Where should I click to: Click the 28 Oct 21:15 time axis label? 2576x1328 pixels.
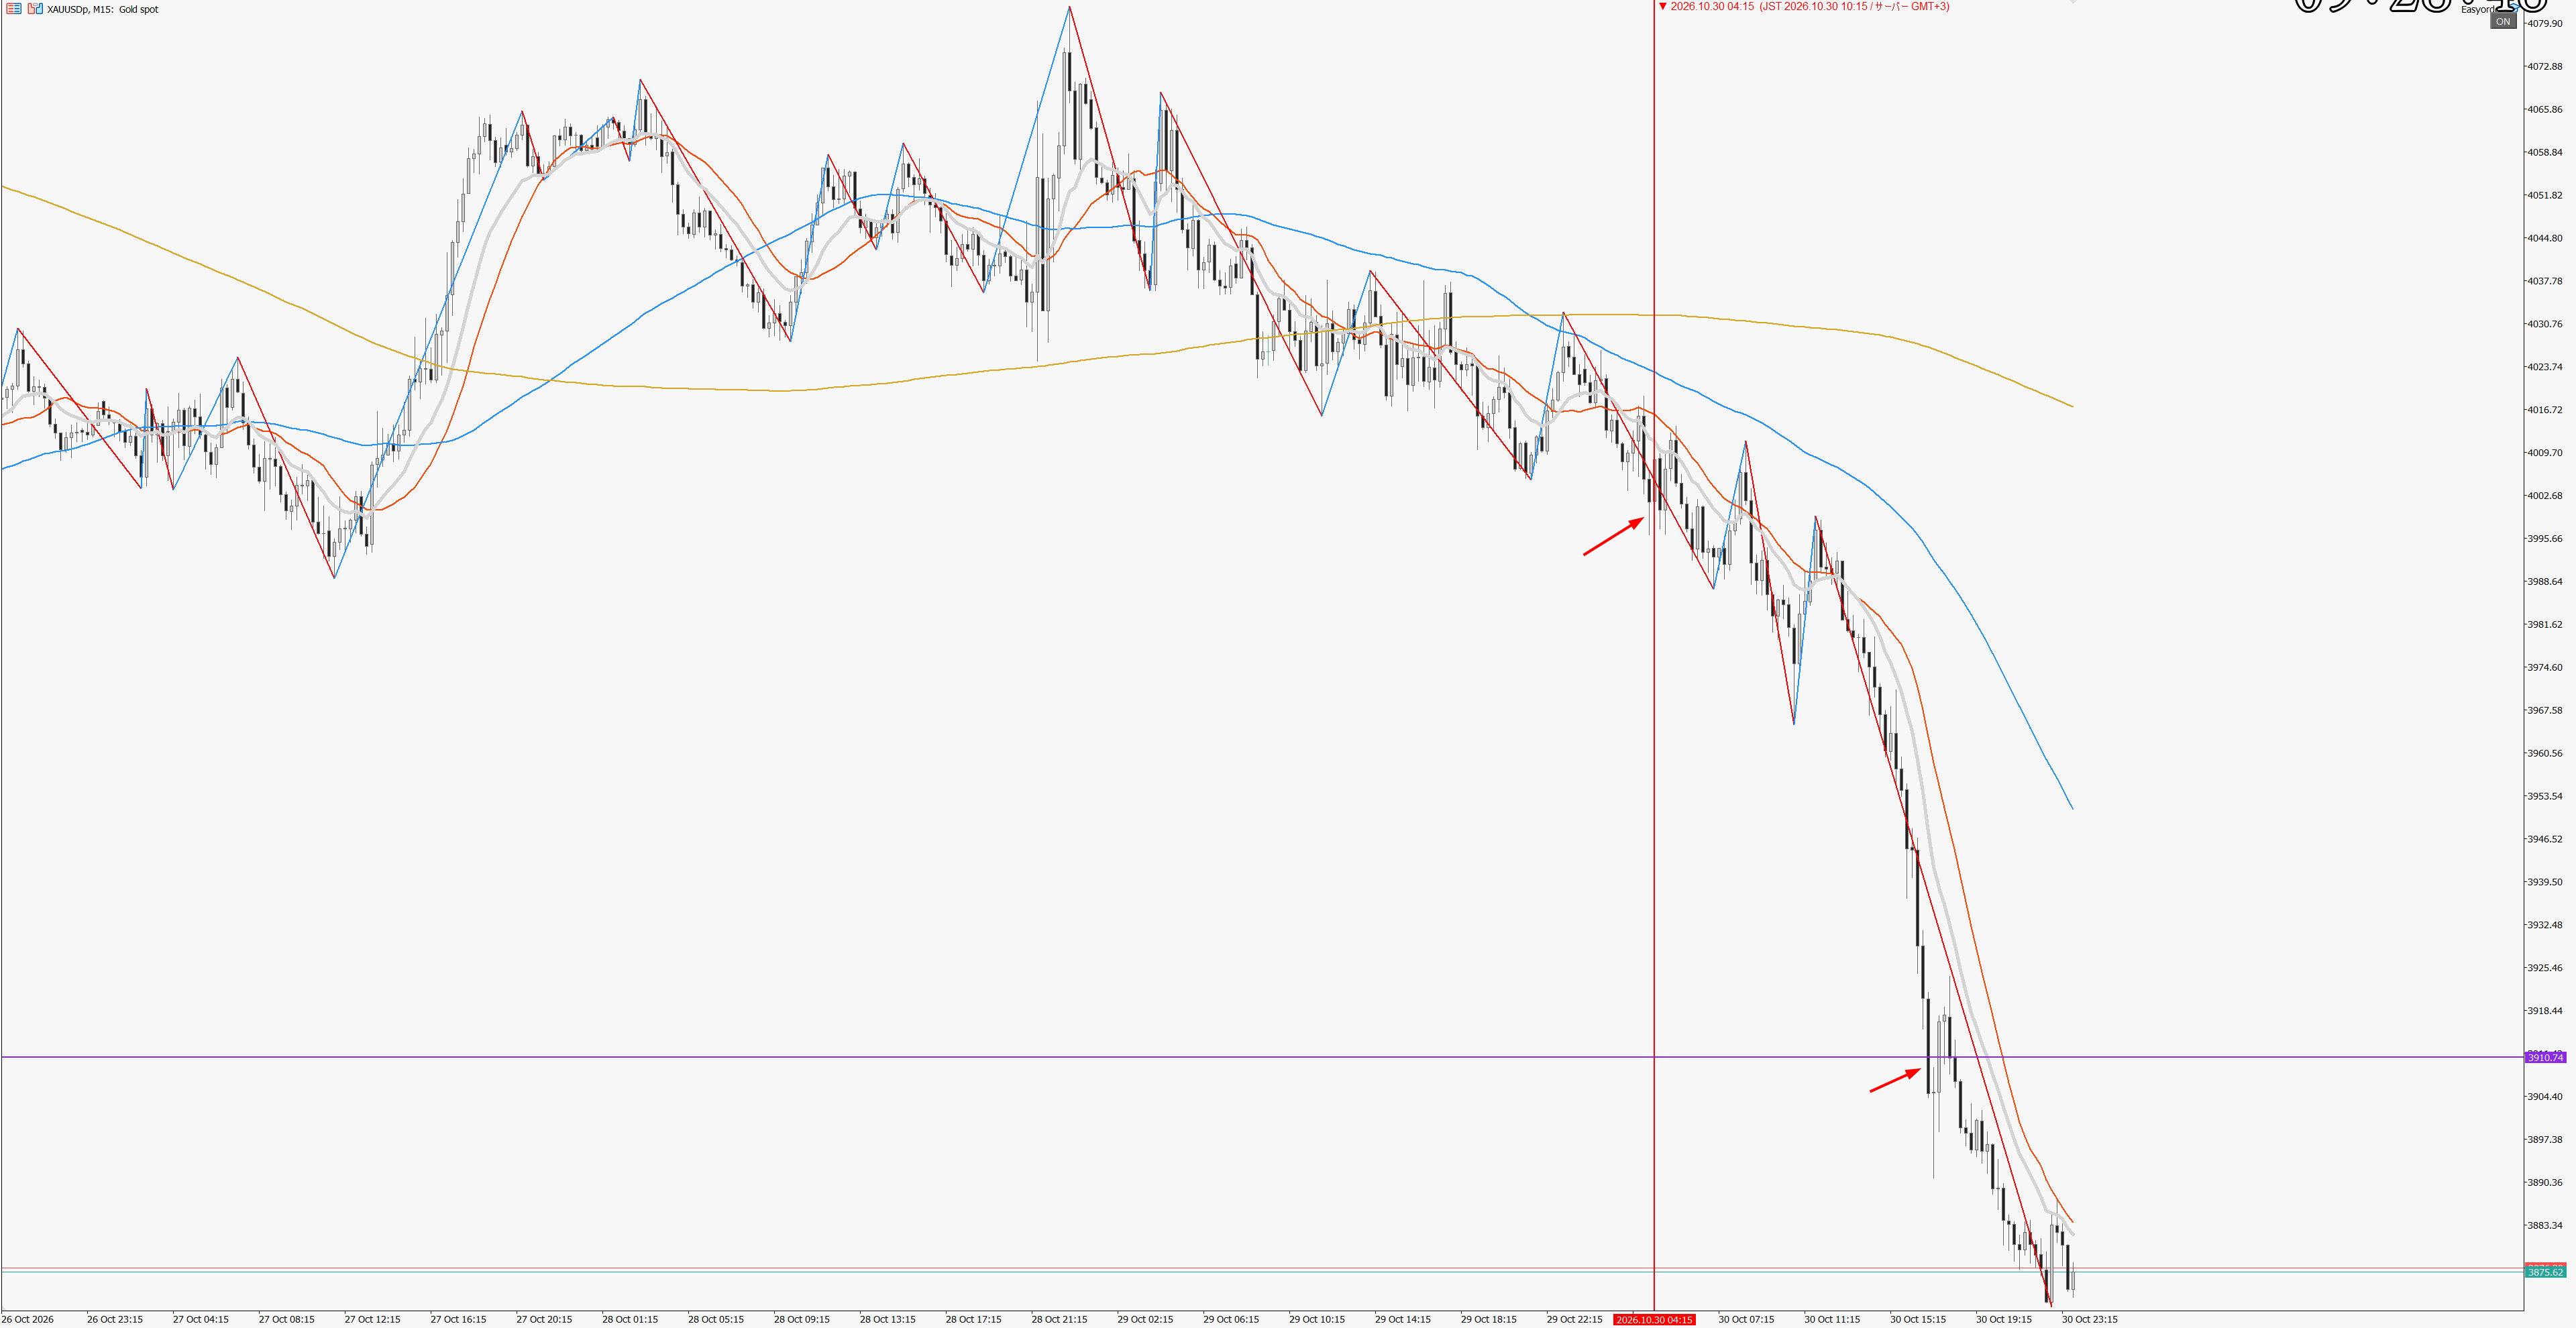pos(1059,1320)
